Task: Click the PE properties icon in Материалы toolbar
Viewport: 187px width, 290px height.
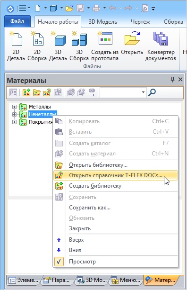Action: (x=13, y=92)
